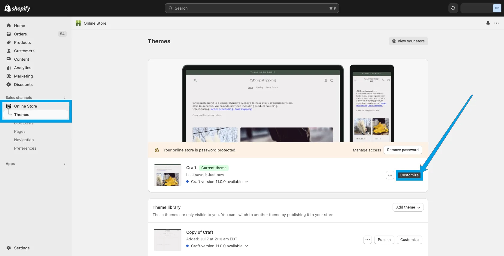Expand Craft version 11.0.0 available on the current theme
The height and width of the screenshot is (256, 504).
(x=247, y=182)
